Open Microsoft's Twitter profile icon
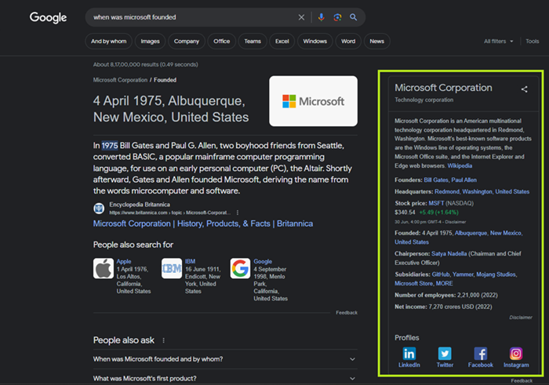 (445, 354)
